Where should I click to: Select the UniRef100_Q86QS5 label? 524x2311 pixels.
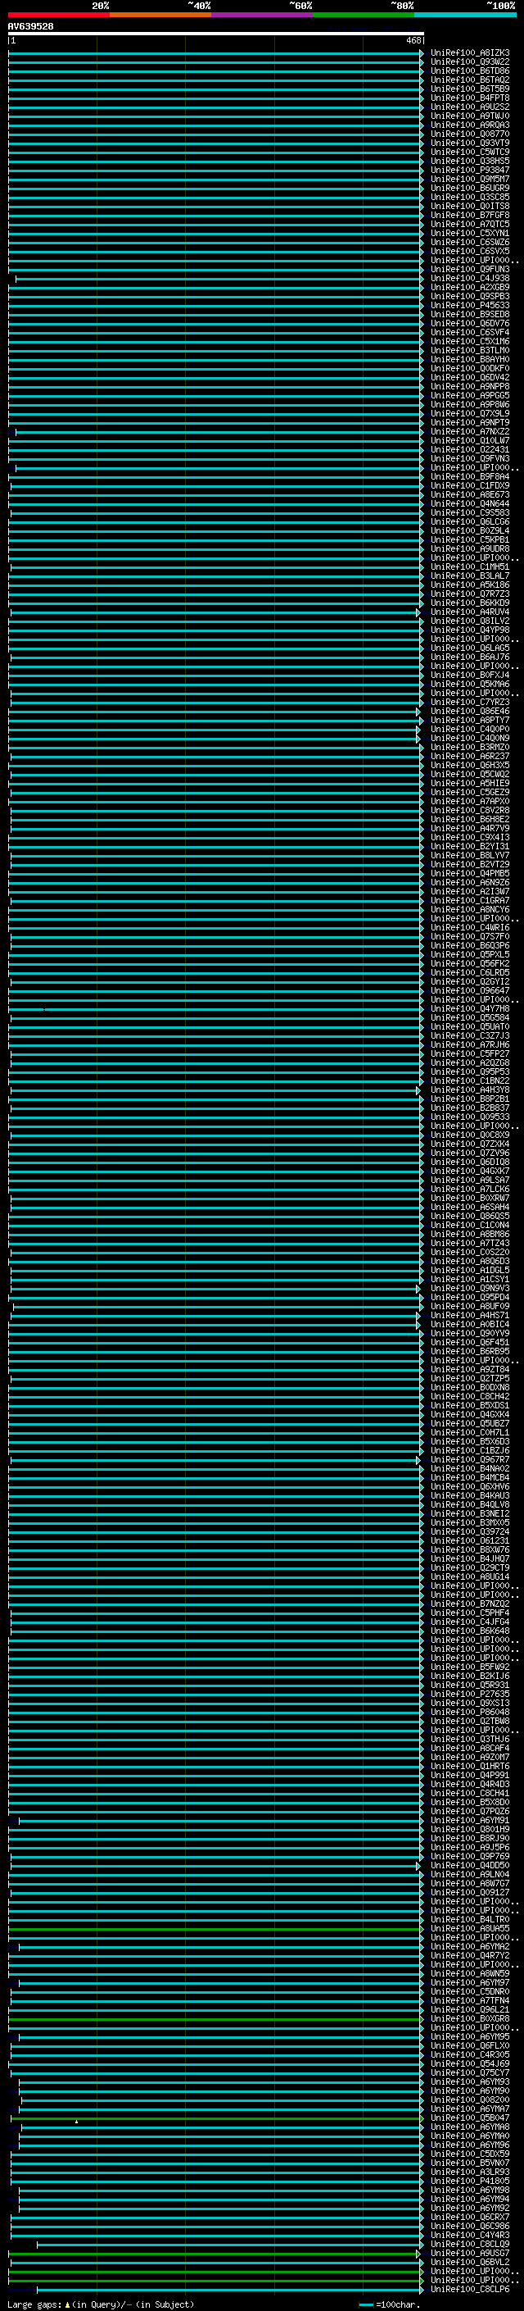[x=470, y=1217]
